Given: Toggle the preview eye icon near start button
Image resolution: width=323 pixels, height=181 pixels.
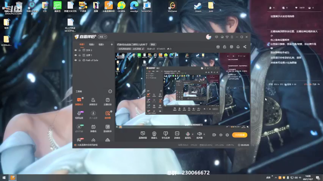Looking at the screenshot, I should point(221,135).
